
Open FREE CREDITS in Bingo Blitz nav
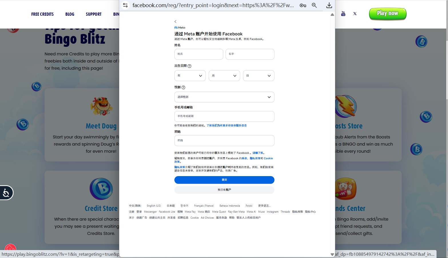point(43,14)
